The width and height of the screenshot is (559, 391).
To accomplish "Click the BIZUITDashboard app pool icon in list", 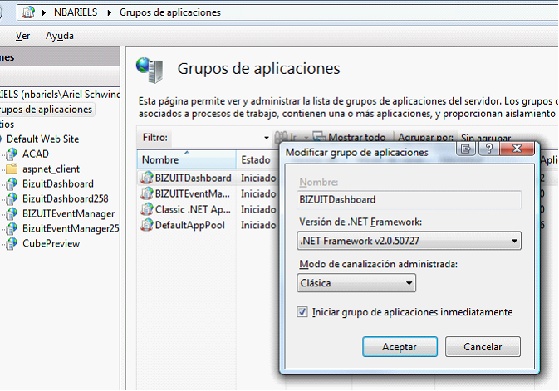I will click(x=146, y=178).
